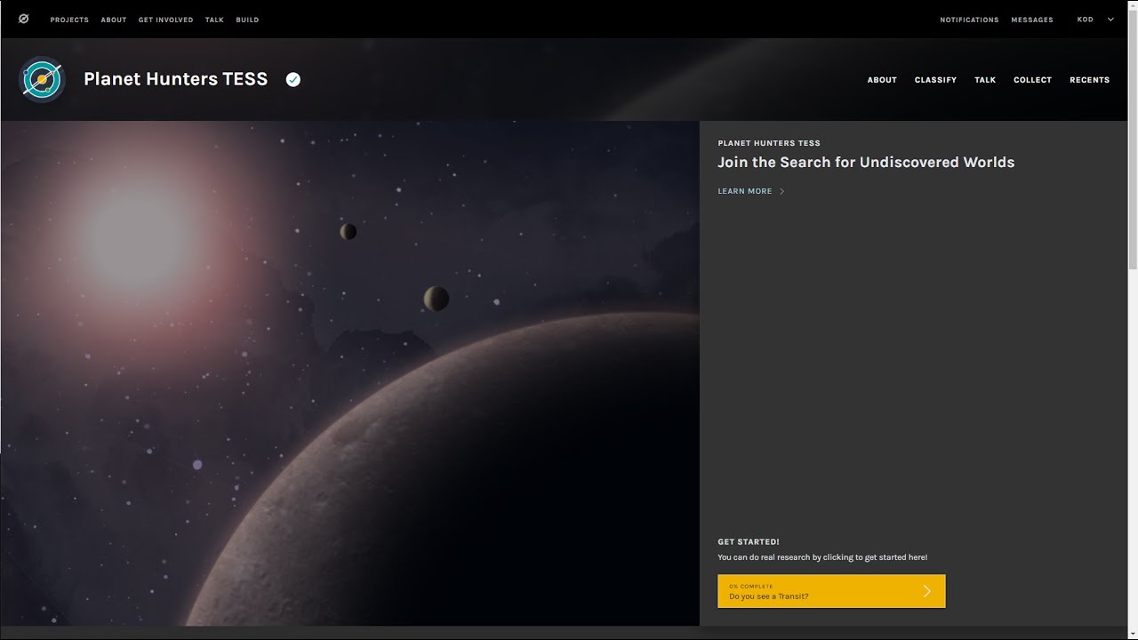Click the Planet Hunters TESS project avatar
The height and width of the screenshot is (640, 1138).
[42, 80]
